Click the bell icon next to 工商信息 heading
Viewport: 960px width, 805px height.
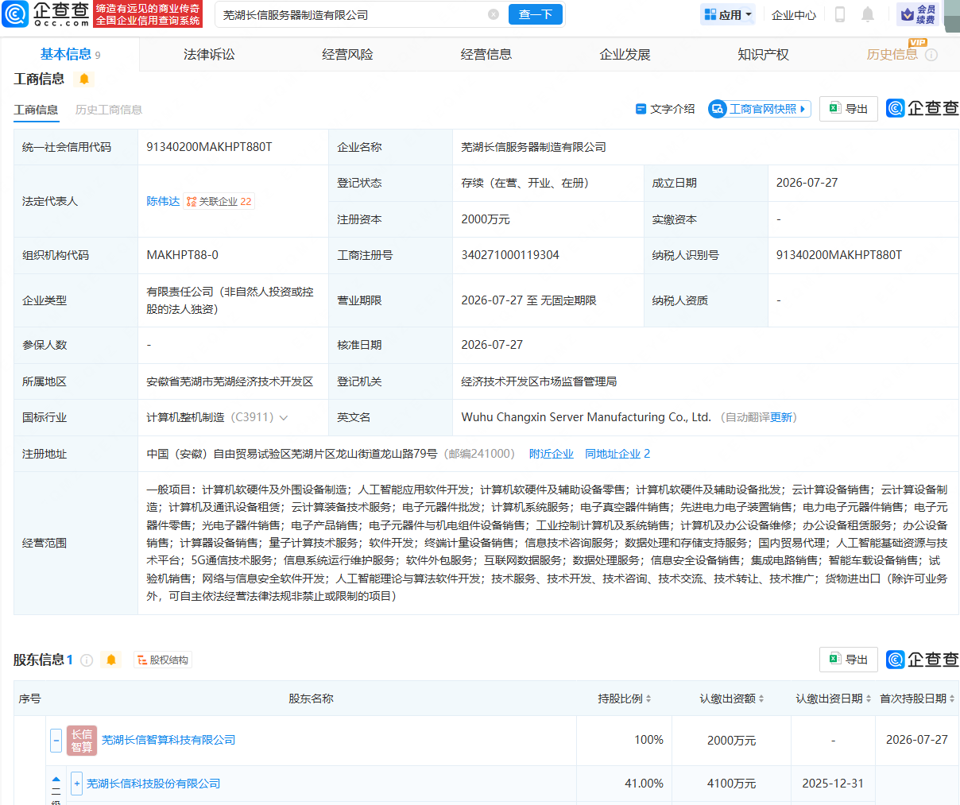84,79
